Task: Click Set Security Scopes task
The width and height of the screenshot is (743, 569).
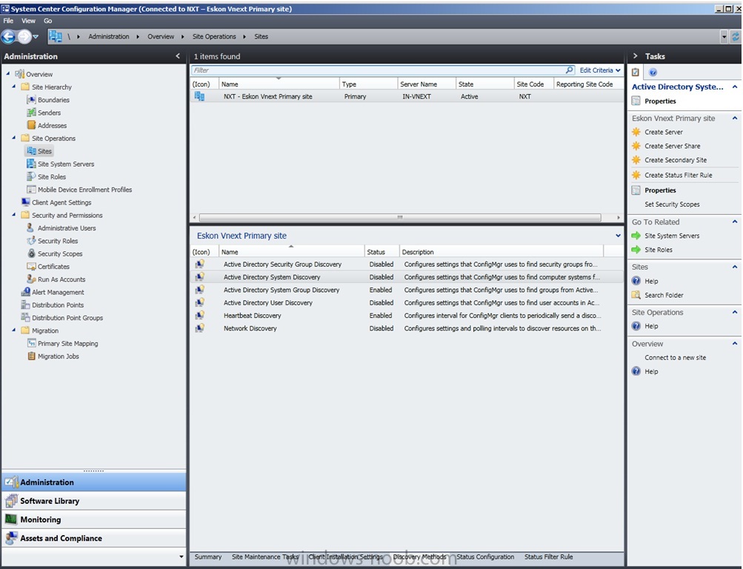Action: click(x=672, y=204)
